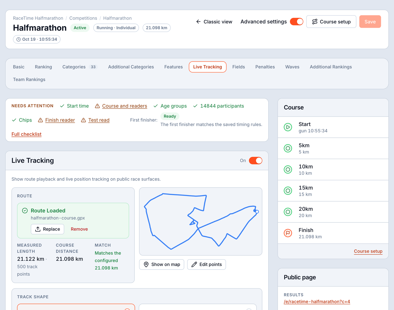This screenshot has width=394, height=310.
Task: Click the Competitions breadcrumb
Action: click(83, 18)
